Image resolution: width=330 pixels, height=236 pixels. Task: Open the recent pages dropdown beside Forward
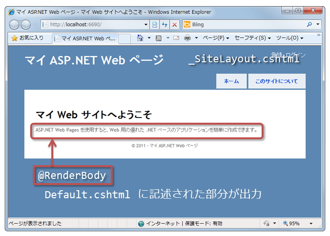coord(34,25)
